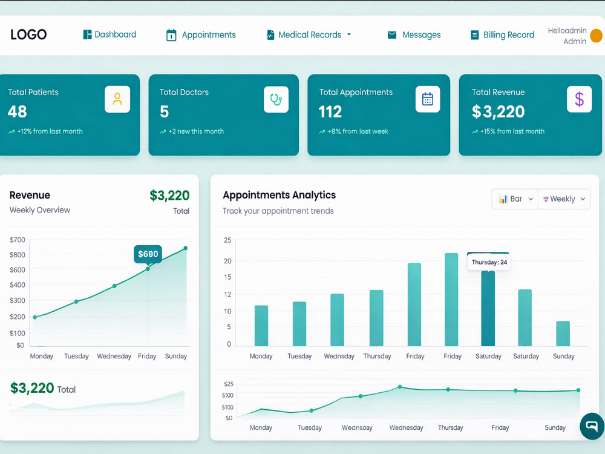This screenshot has width=605, height=454.
Task: Click the Medical Records file icon
Action: coord(270,35)
